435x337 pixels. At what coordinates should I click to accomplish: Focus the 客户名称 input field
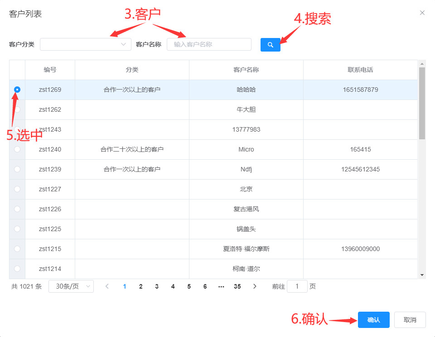pyautogui.click(x=209, y=44)
